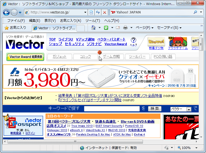Click the ゲーム攻略 button
206x153 pixels.
111,57
